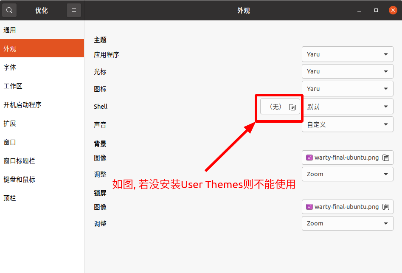Select 扩展 in the sidebar
Viewport: 402px width, 273px height.
[x=42, y=123]
